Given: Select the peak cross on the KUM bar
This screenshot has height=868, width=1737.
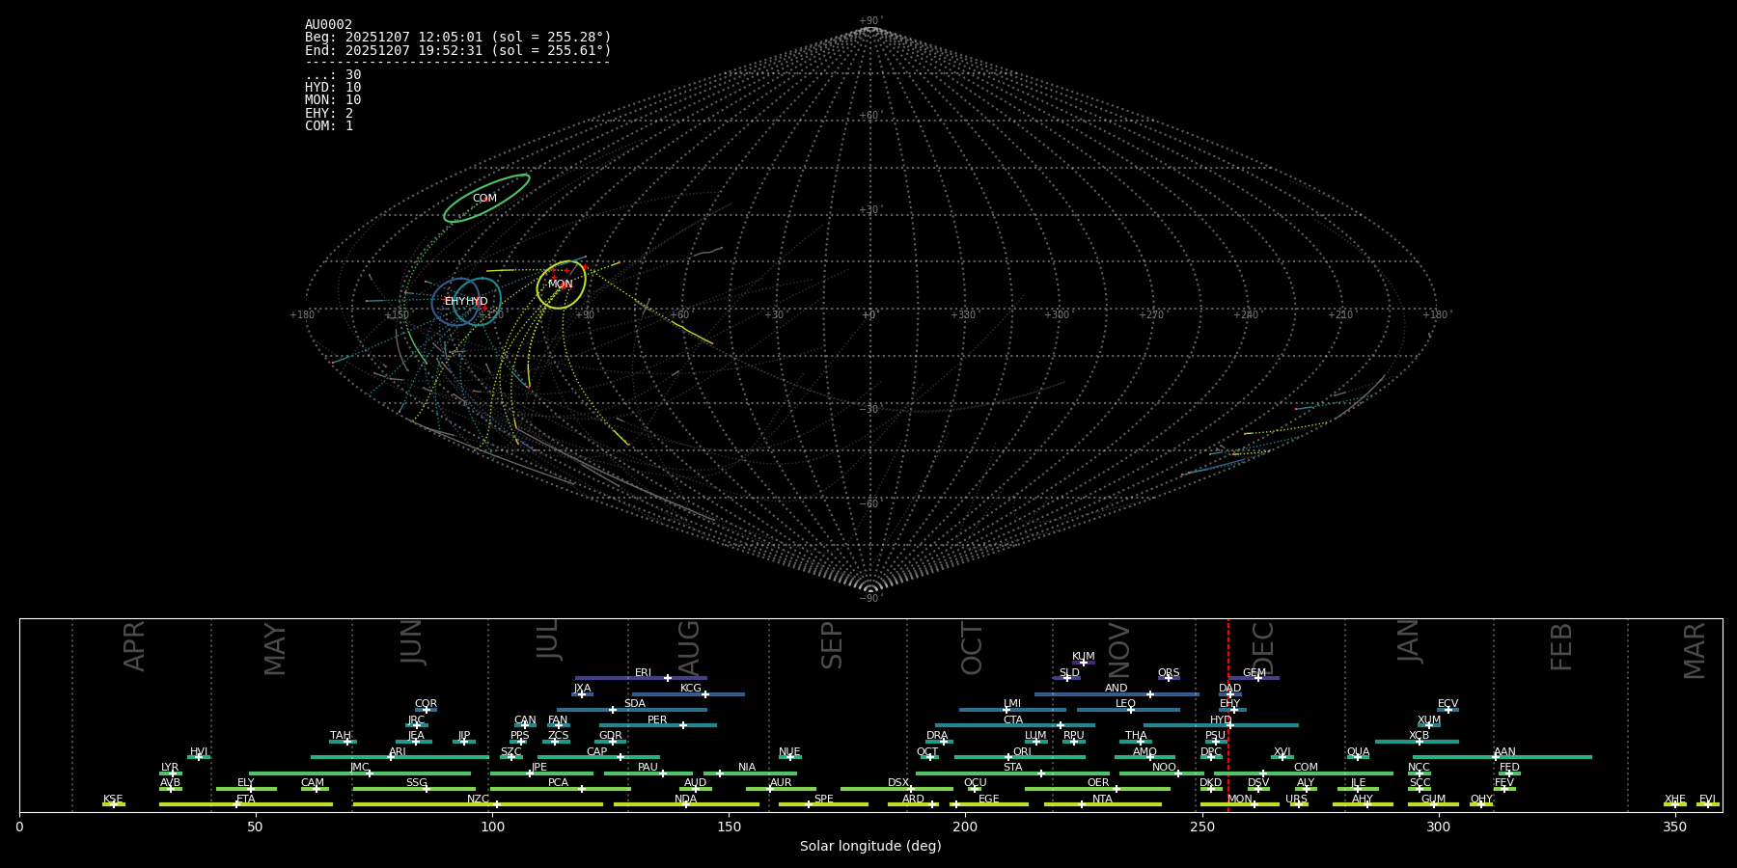Looking at the screenshot, I should (x=1083, y=663).
